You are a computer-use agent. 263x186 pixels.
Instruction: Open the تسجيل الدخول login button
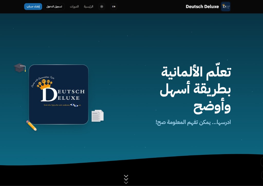(x=54, y=6)
